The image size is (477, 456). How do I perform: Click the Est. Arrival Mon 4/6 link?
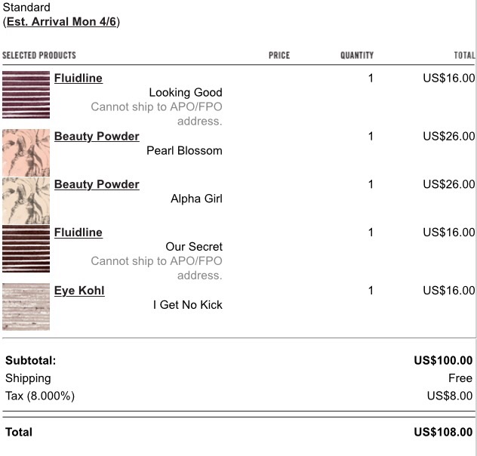tap(61, 22)
